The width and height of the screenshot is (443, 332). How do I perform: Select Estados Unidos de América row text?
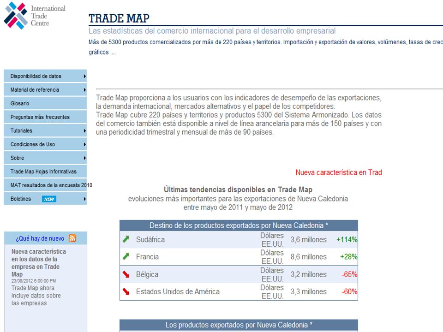[178, 291]
